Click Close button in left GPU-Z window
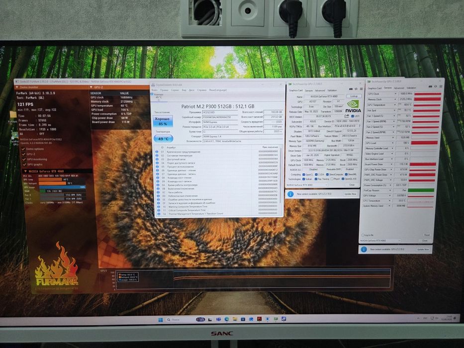The width and height of the screenshot is (464, 348). pos(352,184)
